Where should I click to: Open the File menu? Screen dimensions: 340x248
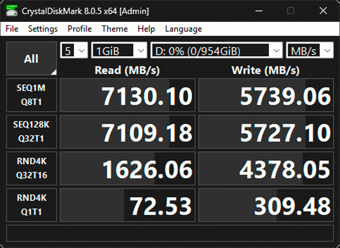(12, 29)
